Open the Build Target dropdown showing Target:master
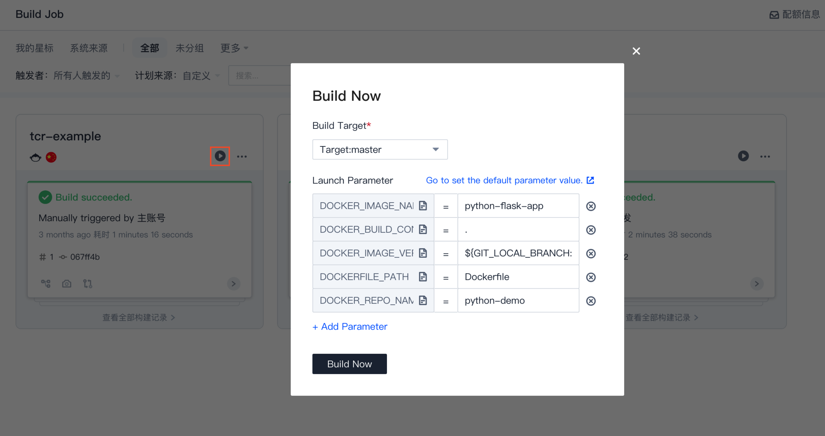The height and width of the screenshot is (436, 825). point(380,149)
